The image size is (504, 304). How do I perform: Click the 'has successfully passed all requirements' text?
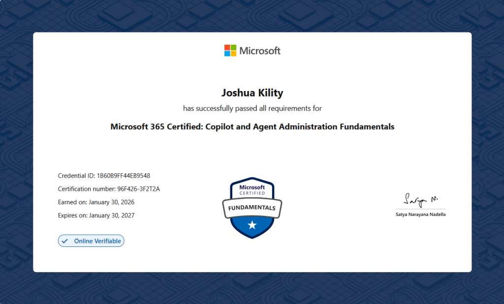252,108
